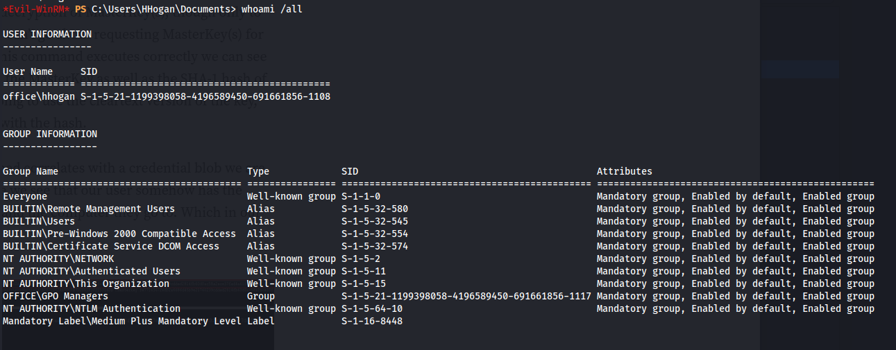The image size is (896, 350).
Task: Select the BUILTIN\Users group name
Action: click(x=39, y=221)
